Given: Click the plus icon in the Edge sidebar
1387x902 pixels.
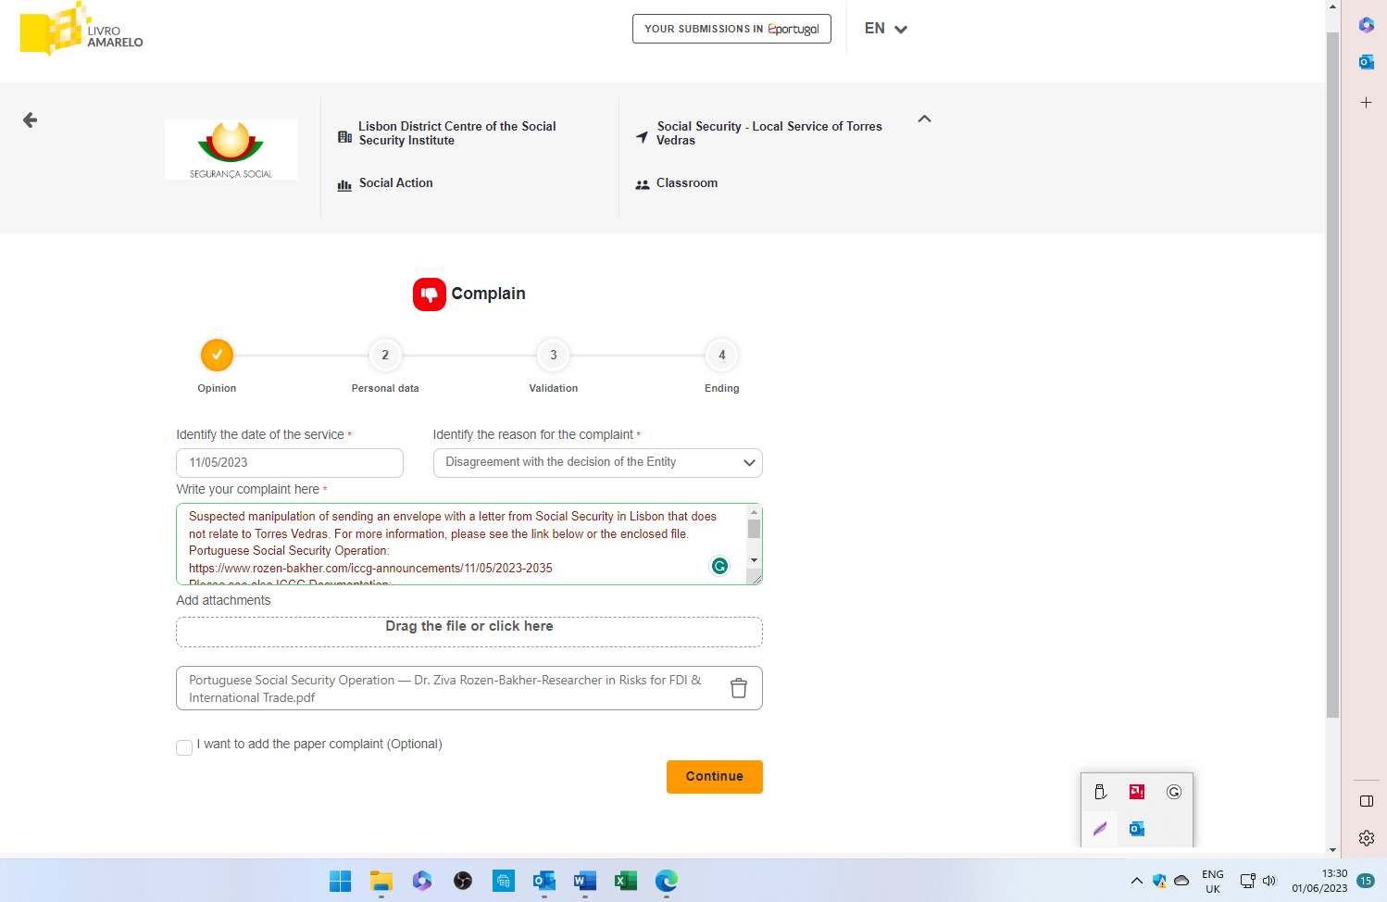Looking at the screenshot, I should [x=1366, y=103].
